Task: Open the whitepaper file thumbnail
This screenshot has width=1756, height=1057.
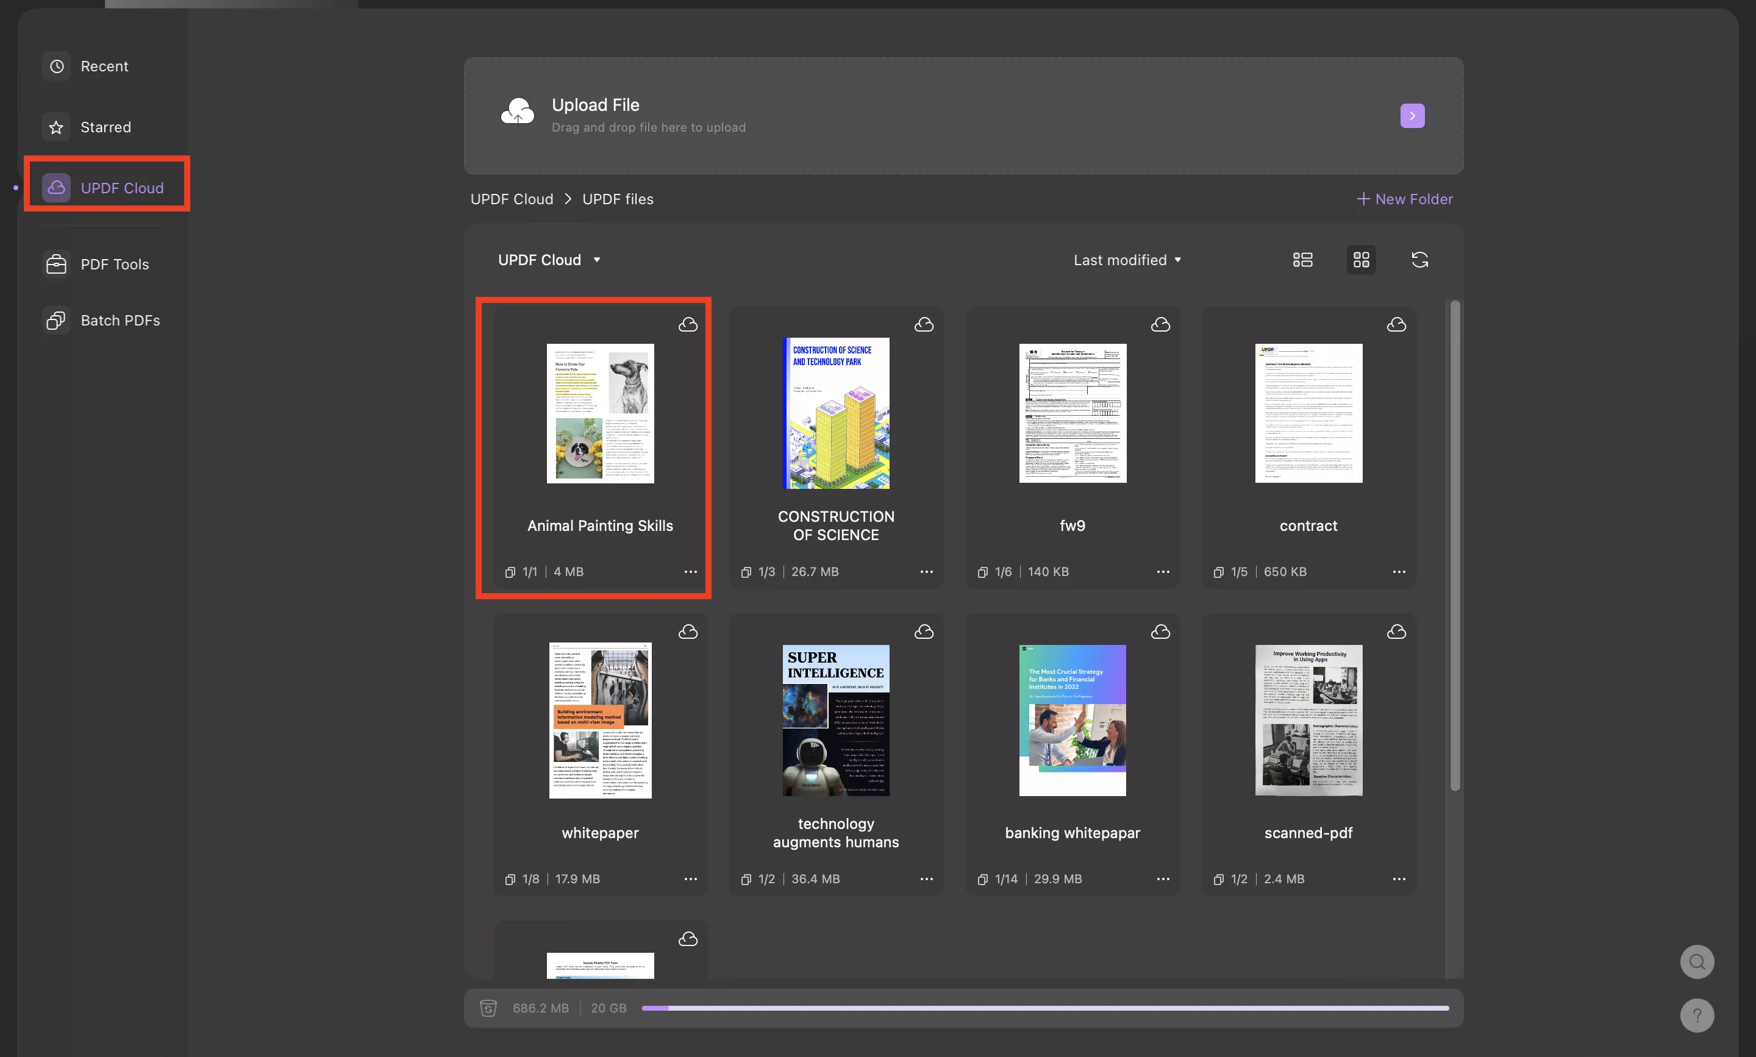Action: [x=600, y=720]
